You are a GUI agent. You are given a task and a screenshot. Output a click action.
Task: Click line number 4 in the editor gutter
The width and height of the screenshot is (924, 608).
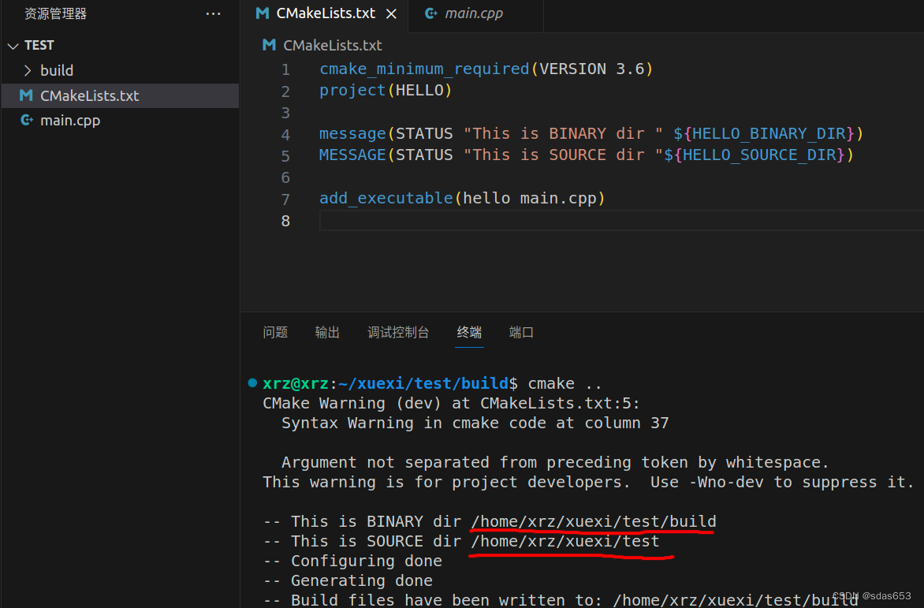pos(285,133)
